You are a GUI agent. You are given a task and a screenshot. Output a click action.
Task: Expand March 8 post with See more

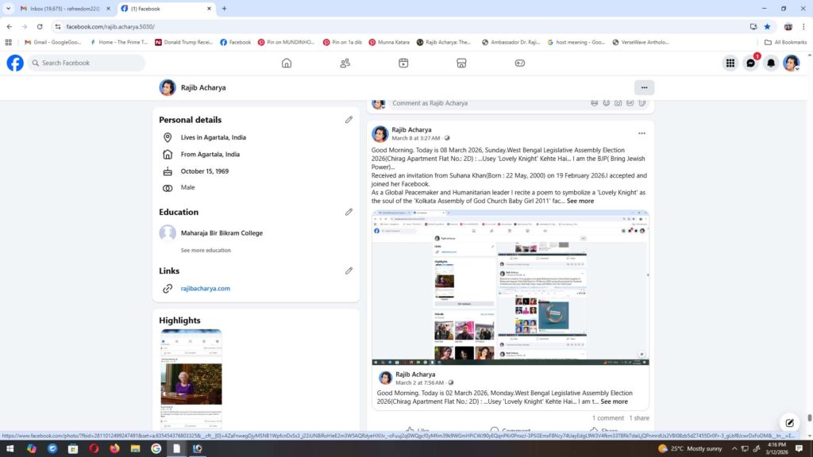580,202
